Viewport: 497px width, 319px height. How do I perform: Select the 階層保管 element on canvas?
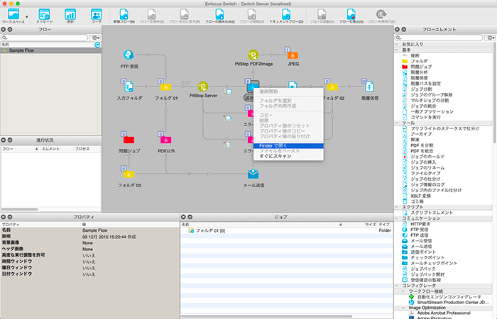coord(369,86)
